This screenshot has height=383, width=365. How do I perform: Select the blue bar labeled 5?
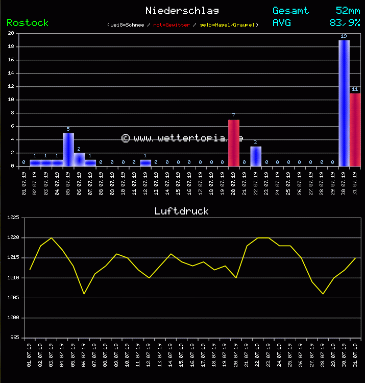click(x=68, y=150)
